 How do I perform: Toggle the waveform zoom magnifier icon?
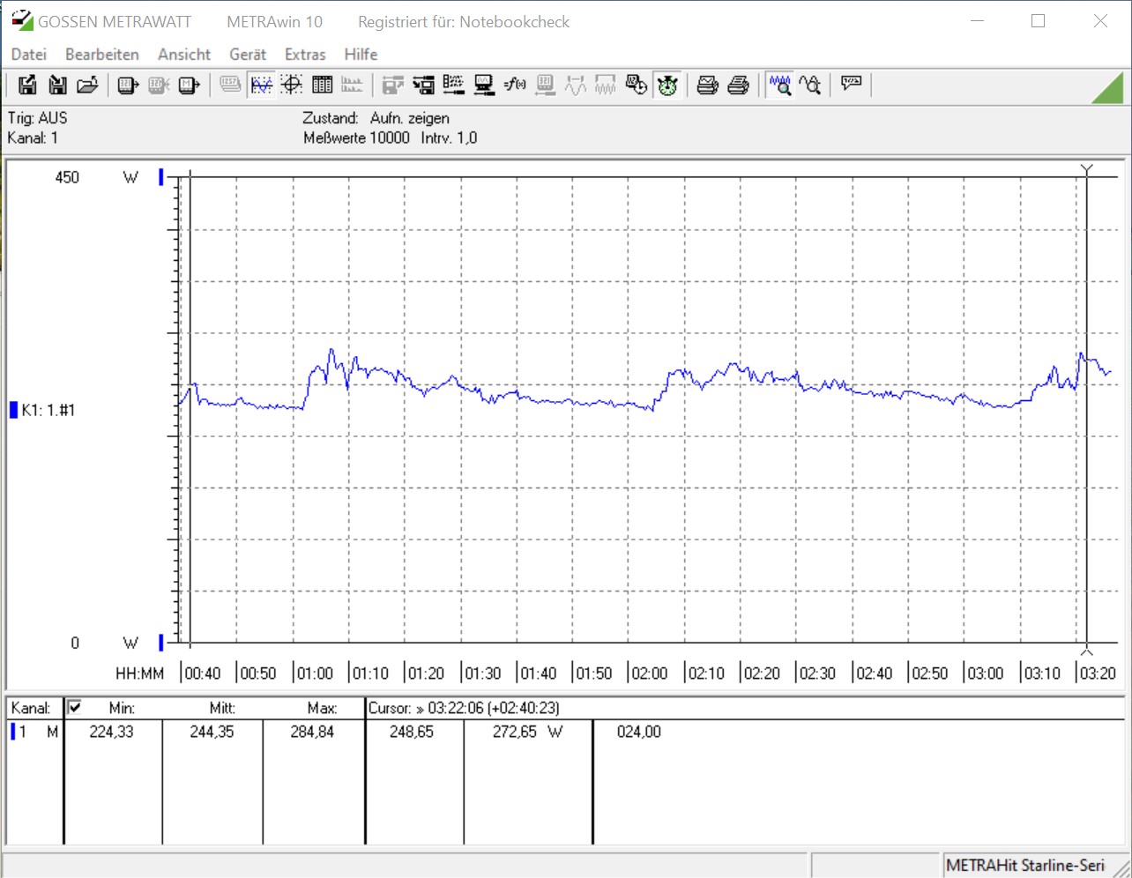tap(779, 85)
